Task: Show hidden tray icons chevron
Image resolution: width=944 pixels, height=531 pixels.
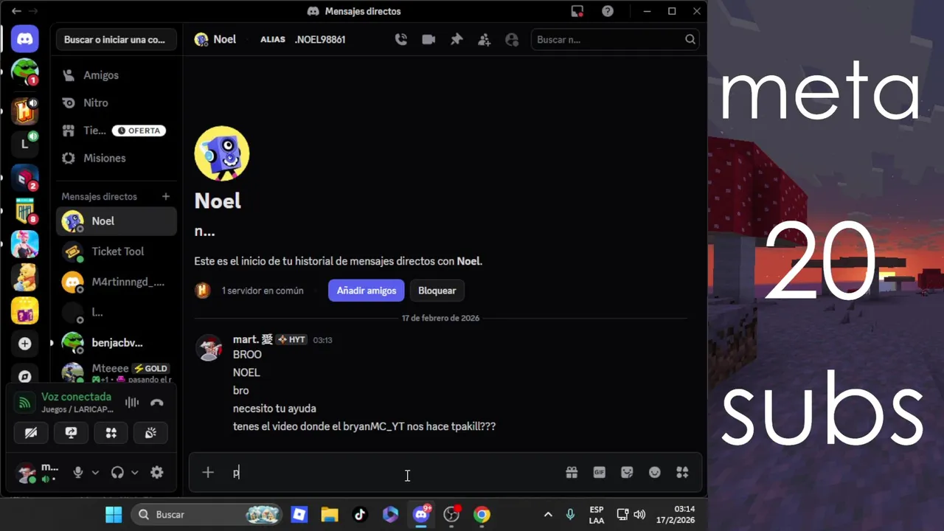Action: click(x=548, y=515)
